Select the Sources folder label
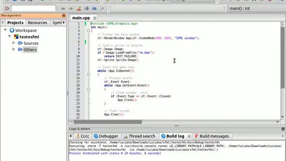 click(x=31, y=43)
